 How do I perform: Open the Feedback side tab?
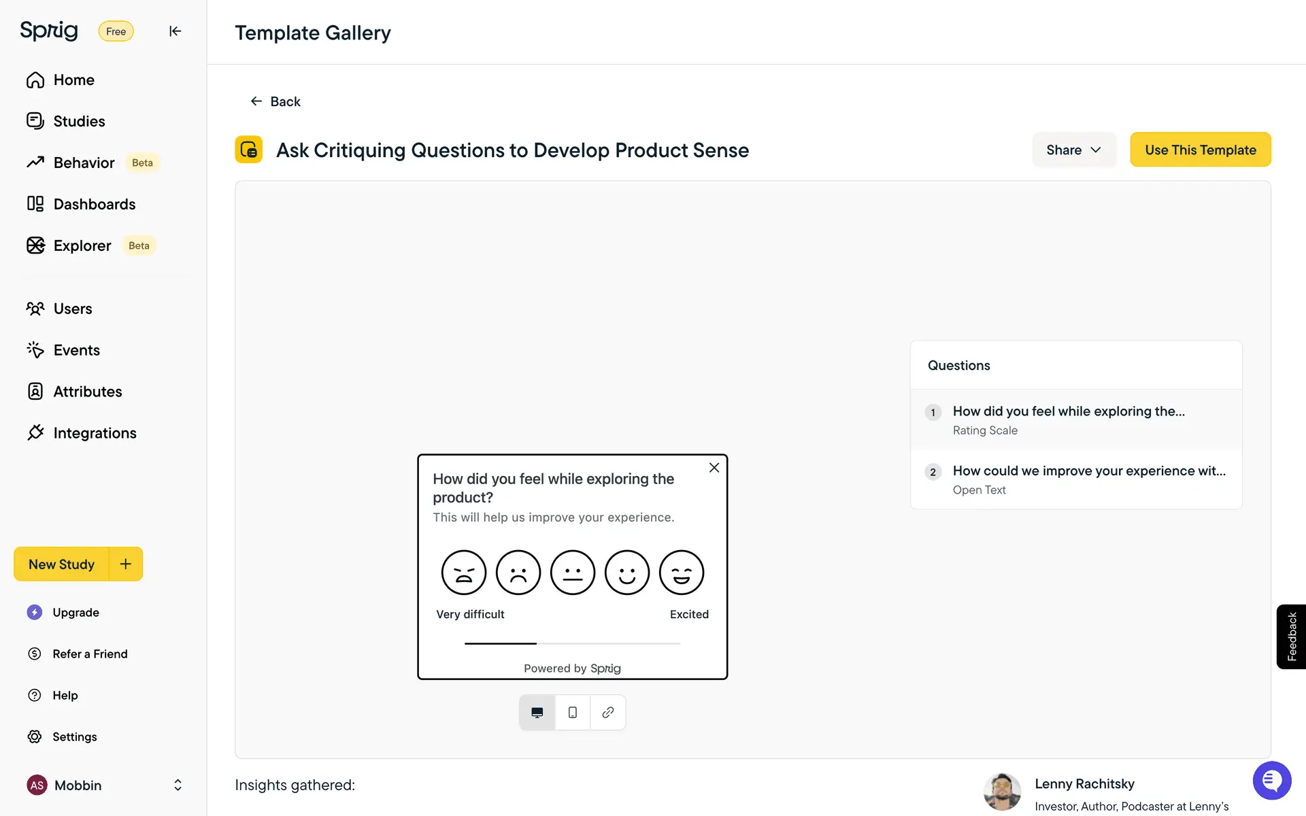click(1291, 636)
